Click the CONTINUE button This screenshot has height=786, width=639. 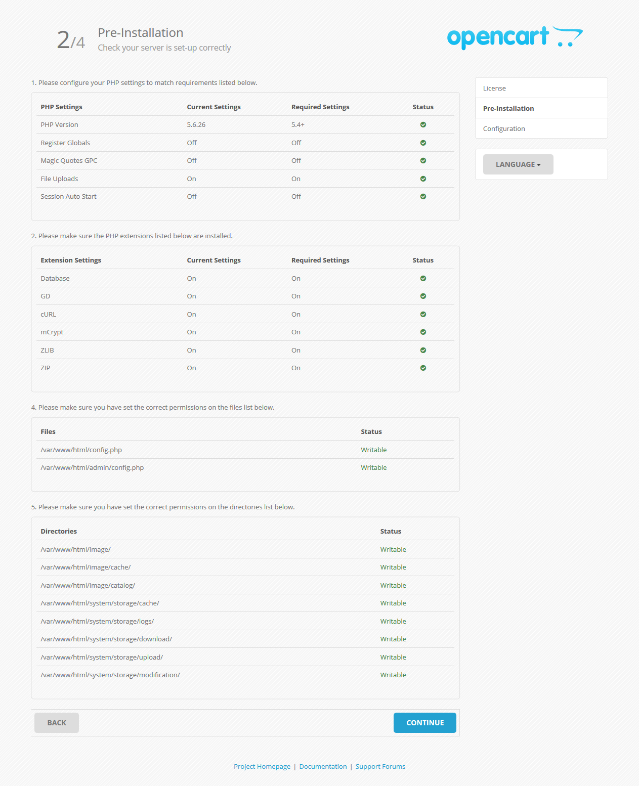point(425,723)
